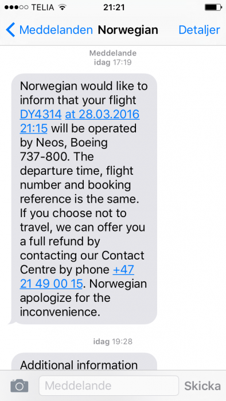Viewport: 226px width, 401px height.
Task: Tap the 21:15 time link
Action: [34, 128]
